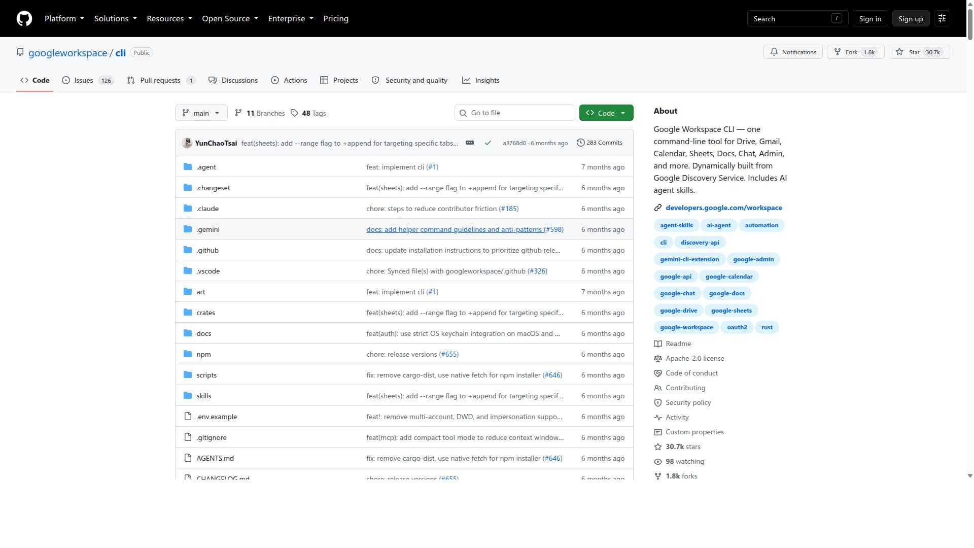Click the Search box in the header
Image resolution: width=974 pixels, height=548 pixels.
tap(797, 19)
